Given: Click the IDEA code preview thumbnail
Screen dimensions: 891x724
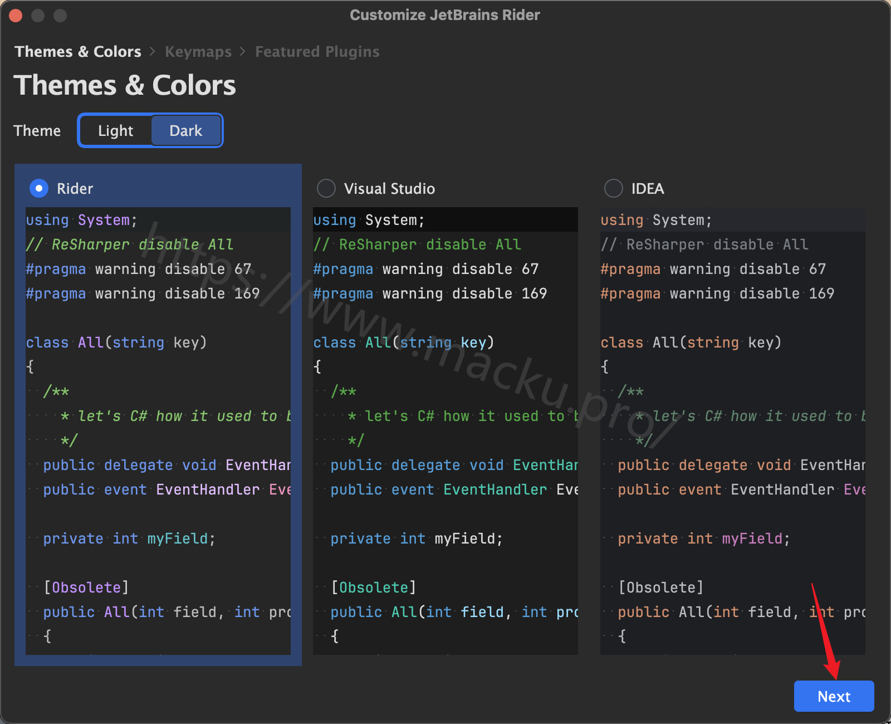Looking at the screenshot, I should click(x=733, y=431).
